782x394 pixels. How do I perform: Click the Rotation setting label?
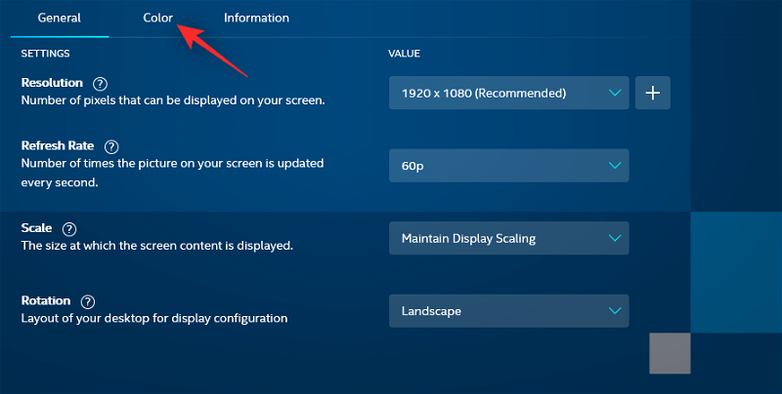tap(46, 301)
